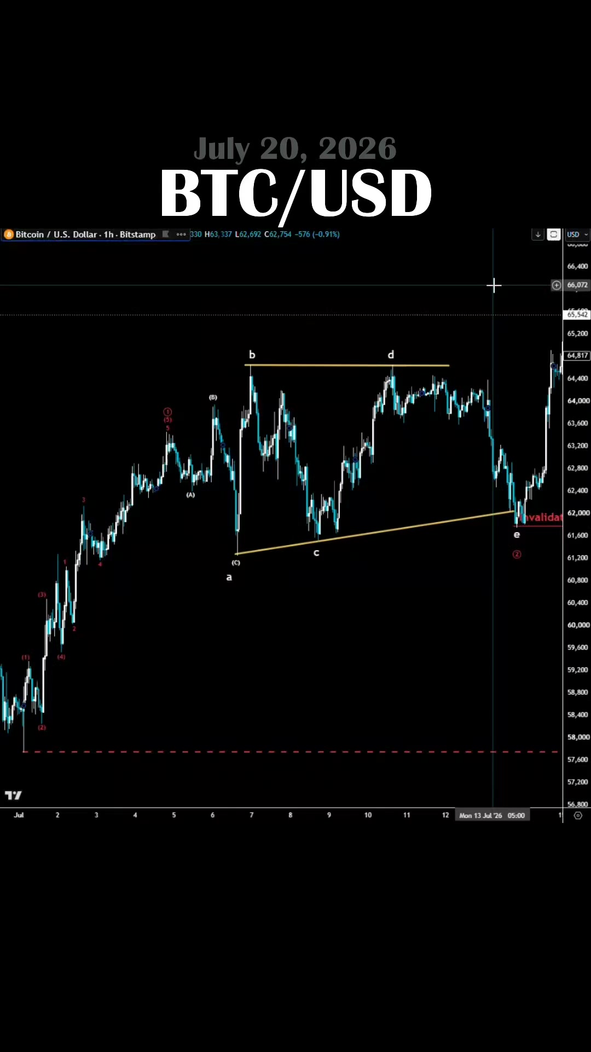Click the circled red 2 wave label
Viewport: 591px width, 1052px height.
(x=517, y=554)
